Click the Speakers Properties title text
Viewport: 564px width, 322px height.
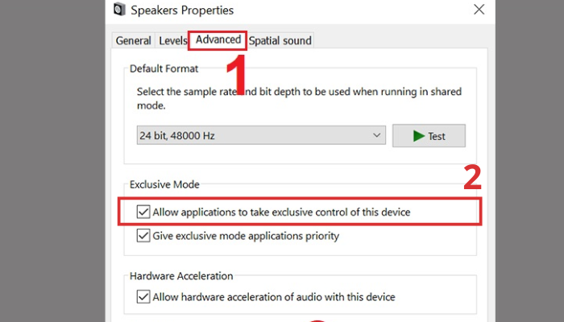[185, 10]
